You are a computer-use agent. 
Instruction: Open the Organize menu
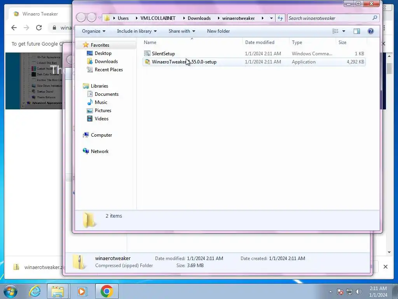(93, 31)
